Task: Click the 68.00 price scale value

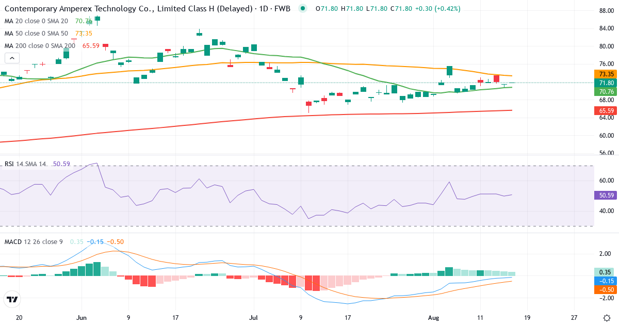Action: pos(606,100)
